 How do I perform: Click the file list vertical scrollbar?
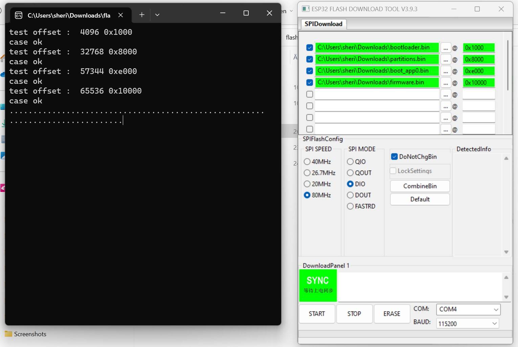[508, 65]
